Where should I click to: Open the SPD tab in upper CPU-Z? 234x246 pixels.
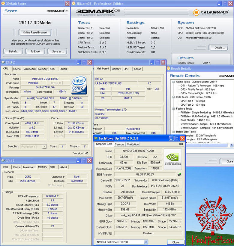[53, 69]
